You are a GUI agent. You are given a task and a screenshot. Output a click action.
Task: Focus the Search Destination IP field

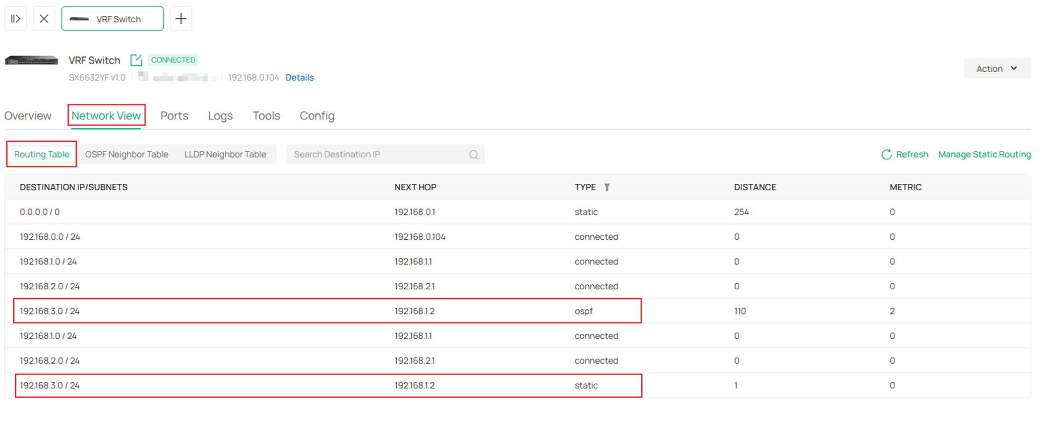[377, 155]
